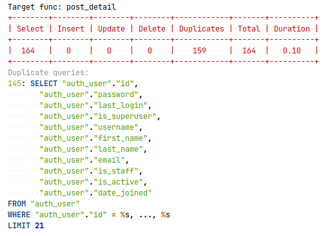The image size is (326, 236).
Task: Click the LIMIT 21 line
Action: pos(26,226)
